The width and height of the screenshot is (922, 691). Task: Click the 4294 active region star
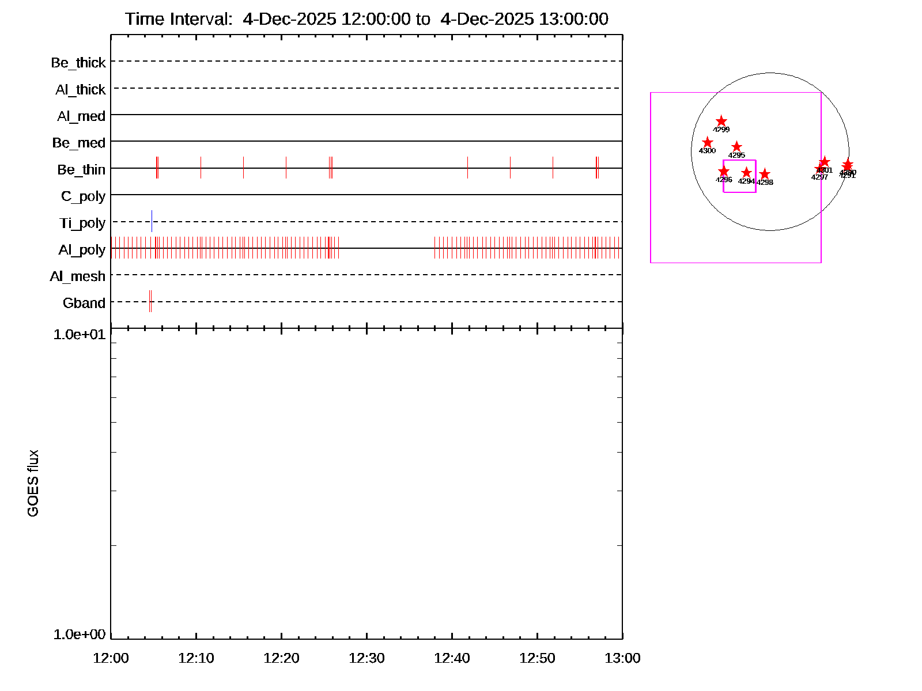click(x=746, y=172)
